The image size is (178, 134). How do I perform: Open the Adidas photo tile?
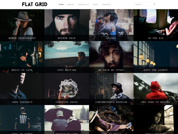(111, 25)
